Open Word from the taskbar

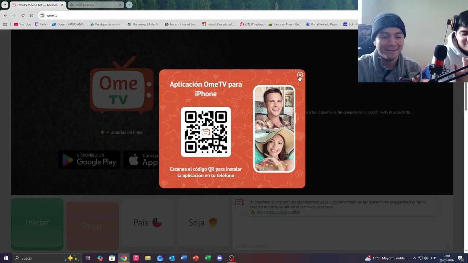pyautogui.click(x=184, y=258)
